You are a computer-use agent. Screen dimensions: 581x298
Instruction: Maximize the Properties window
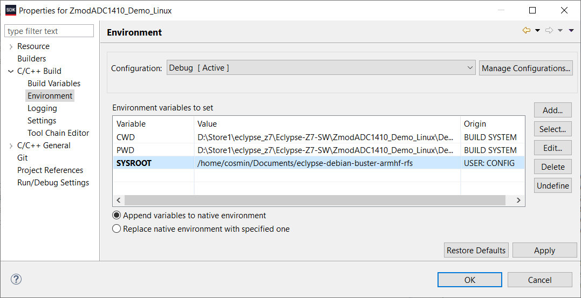pyautogui.click(x=532, y=10)
